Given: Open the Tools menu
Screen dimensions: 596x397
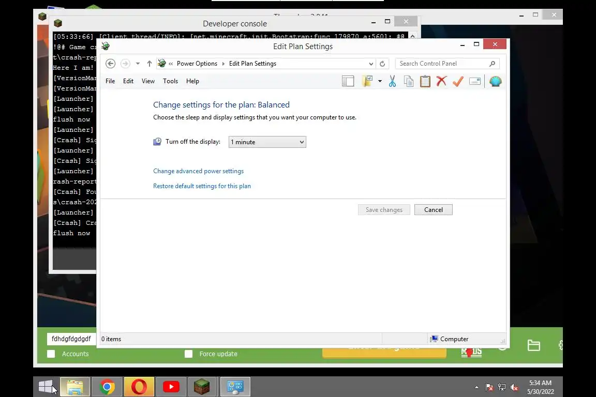Looking at the screenshot, I should pyautogui.click(x=170, y=81).
